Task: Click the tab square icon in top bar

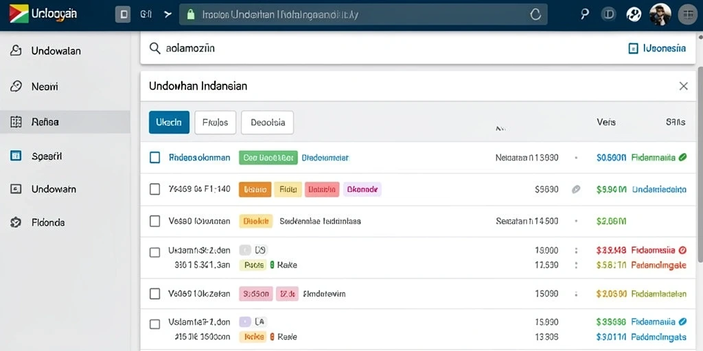Action: (123, 15)
